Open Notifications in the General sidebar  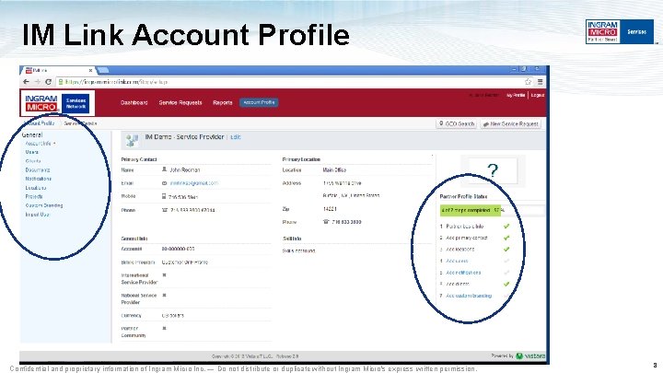[39, 179]
